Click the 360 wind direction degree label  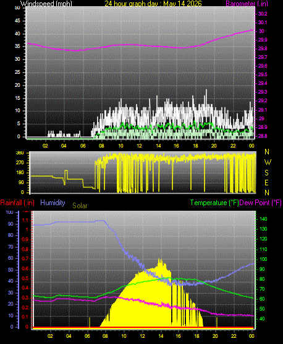click(20, 153)
